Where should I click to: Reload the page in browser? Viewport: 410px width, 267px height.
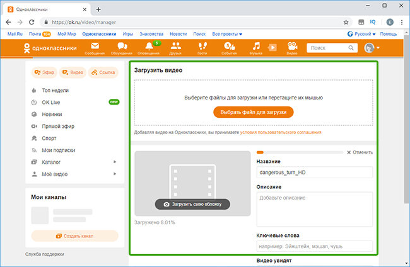pyautogui.click(x=32, y=22)
